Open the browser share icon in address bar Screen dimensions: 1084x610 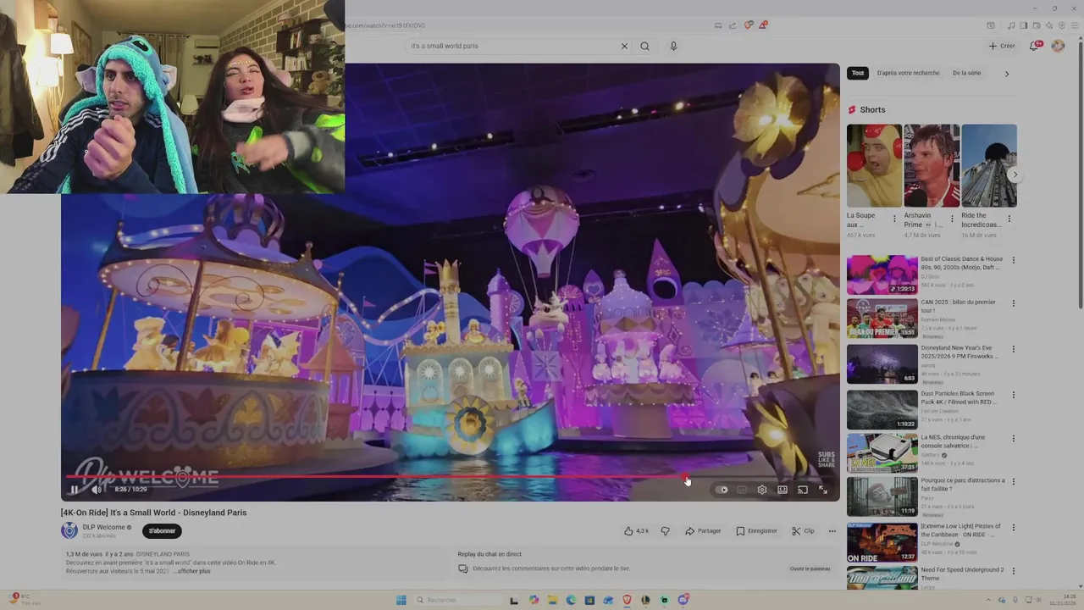(733, 25)
